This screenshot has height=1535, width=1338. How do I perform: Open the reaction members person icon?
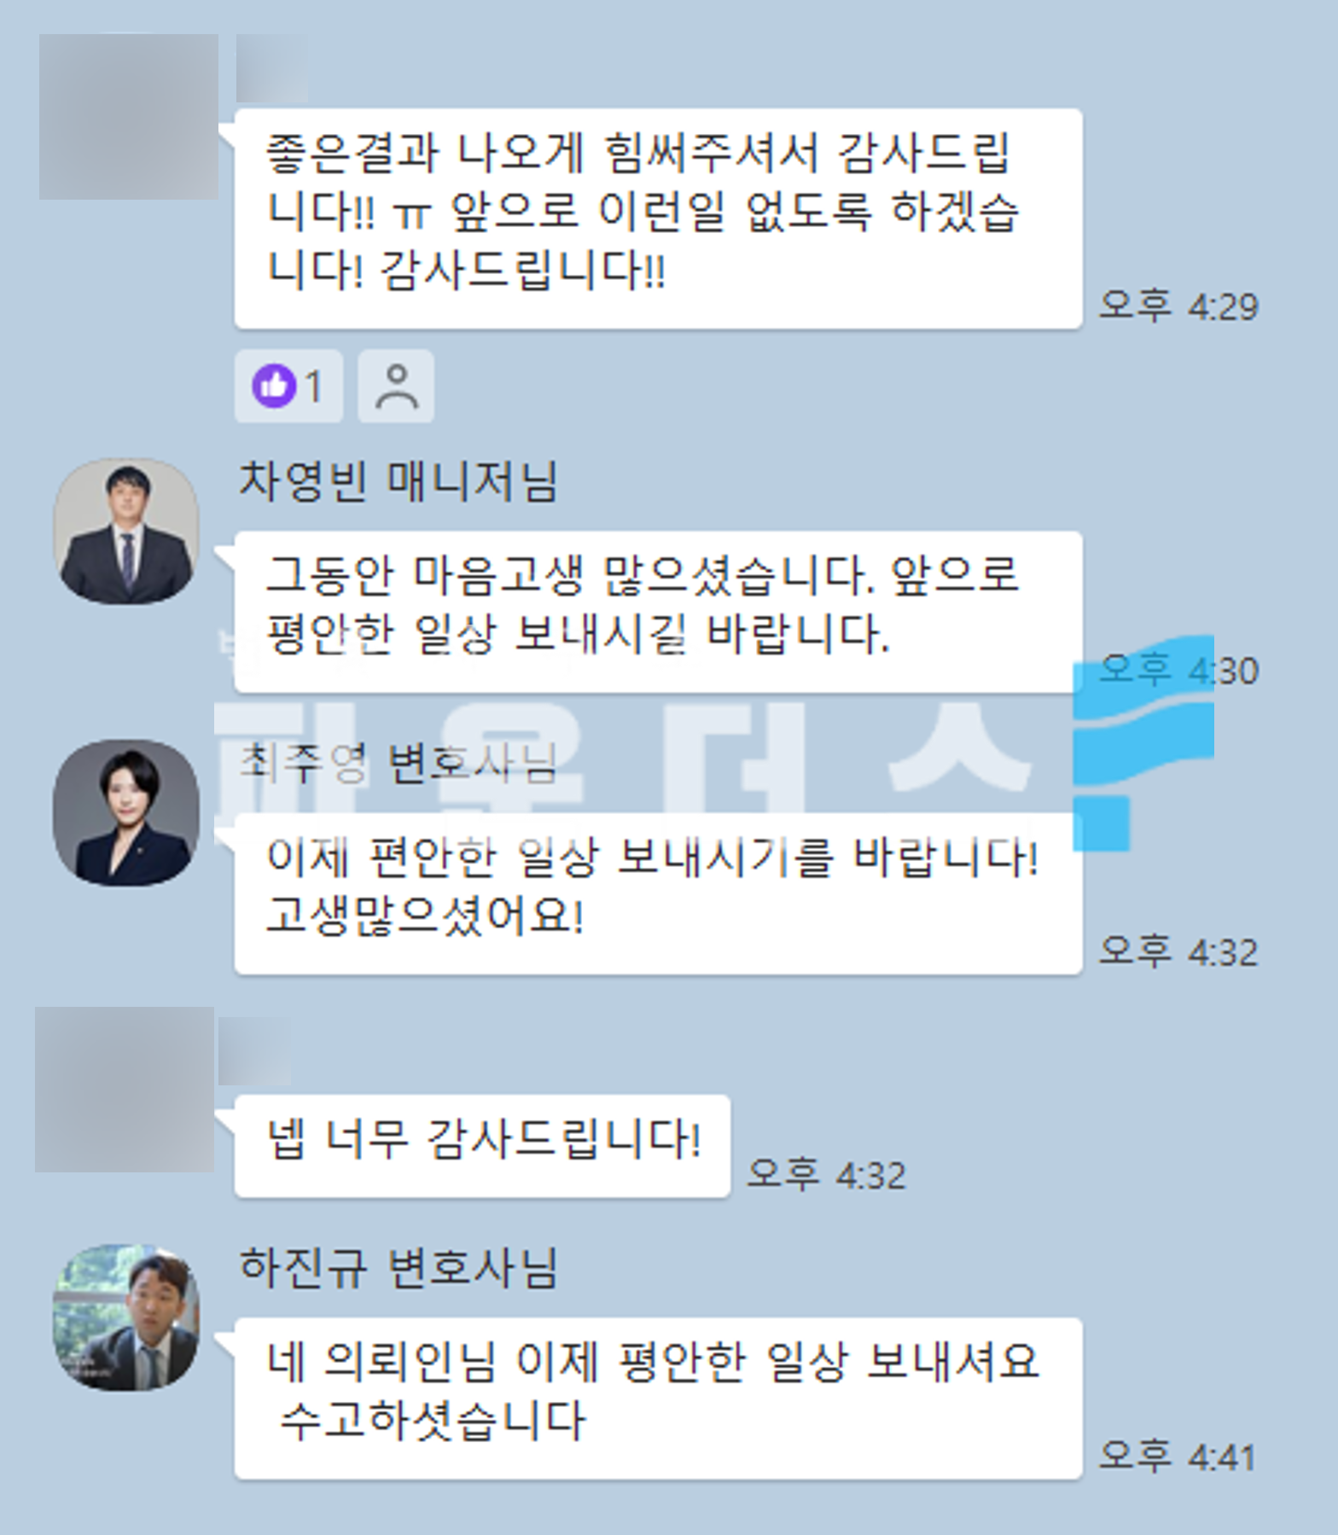tap(396, 386)
